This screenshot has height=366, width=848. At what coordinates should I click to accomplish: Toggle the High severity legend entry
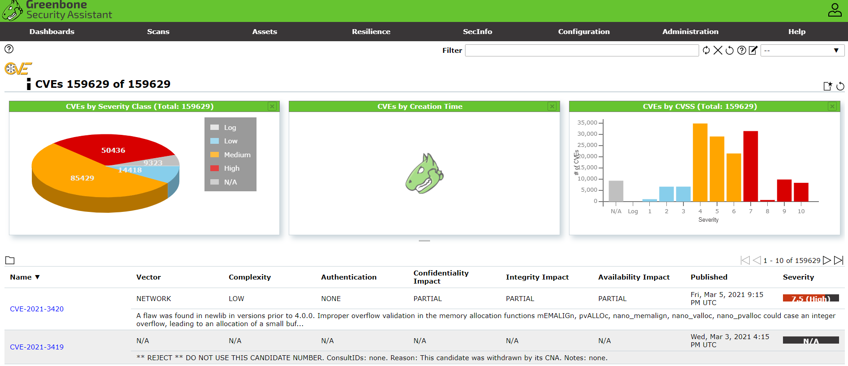[231, 168]
